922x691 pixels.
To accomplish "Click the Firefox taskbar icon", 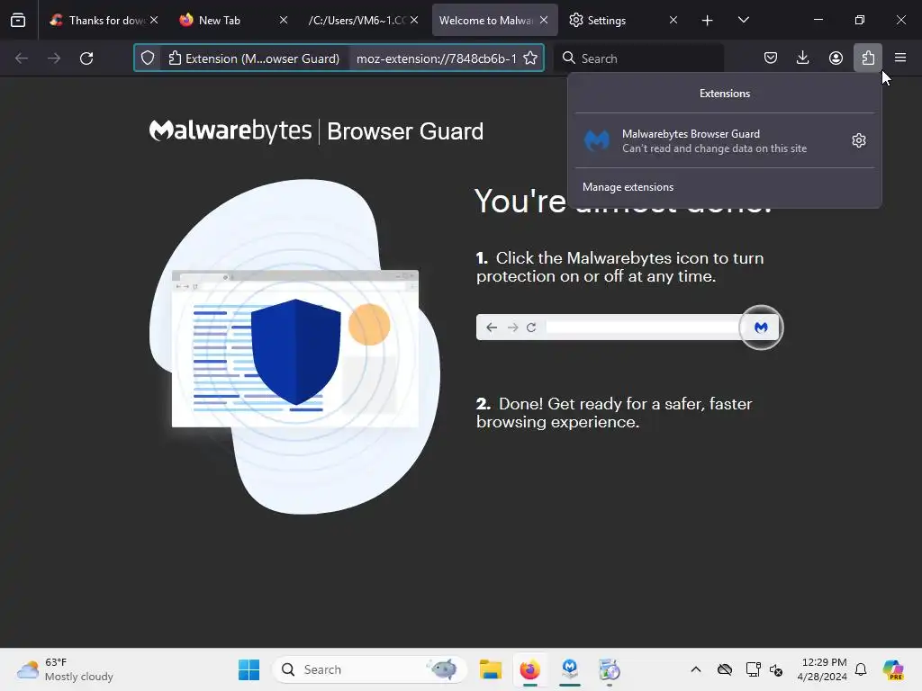I will [529, 669].
